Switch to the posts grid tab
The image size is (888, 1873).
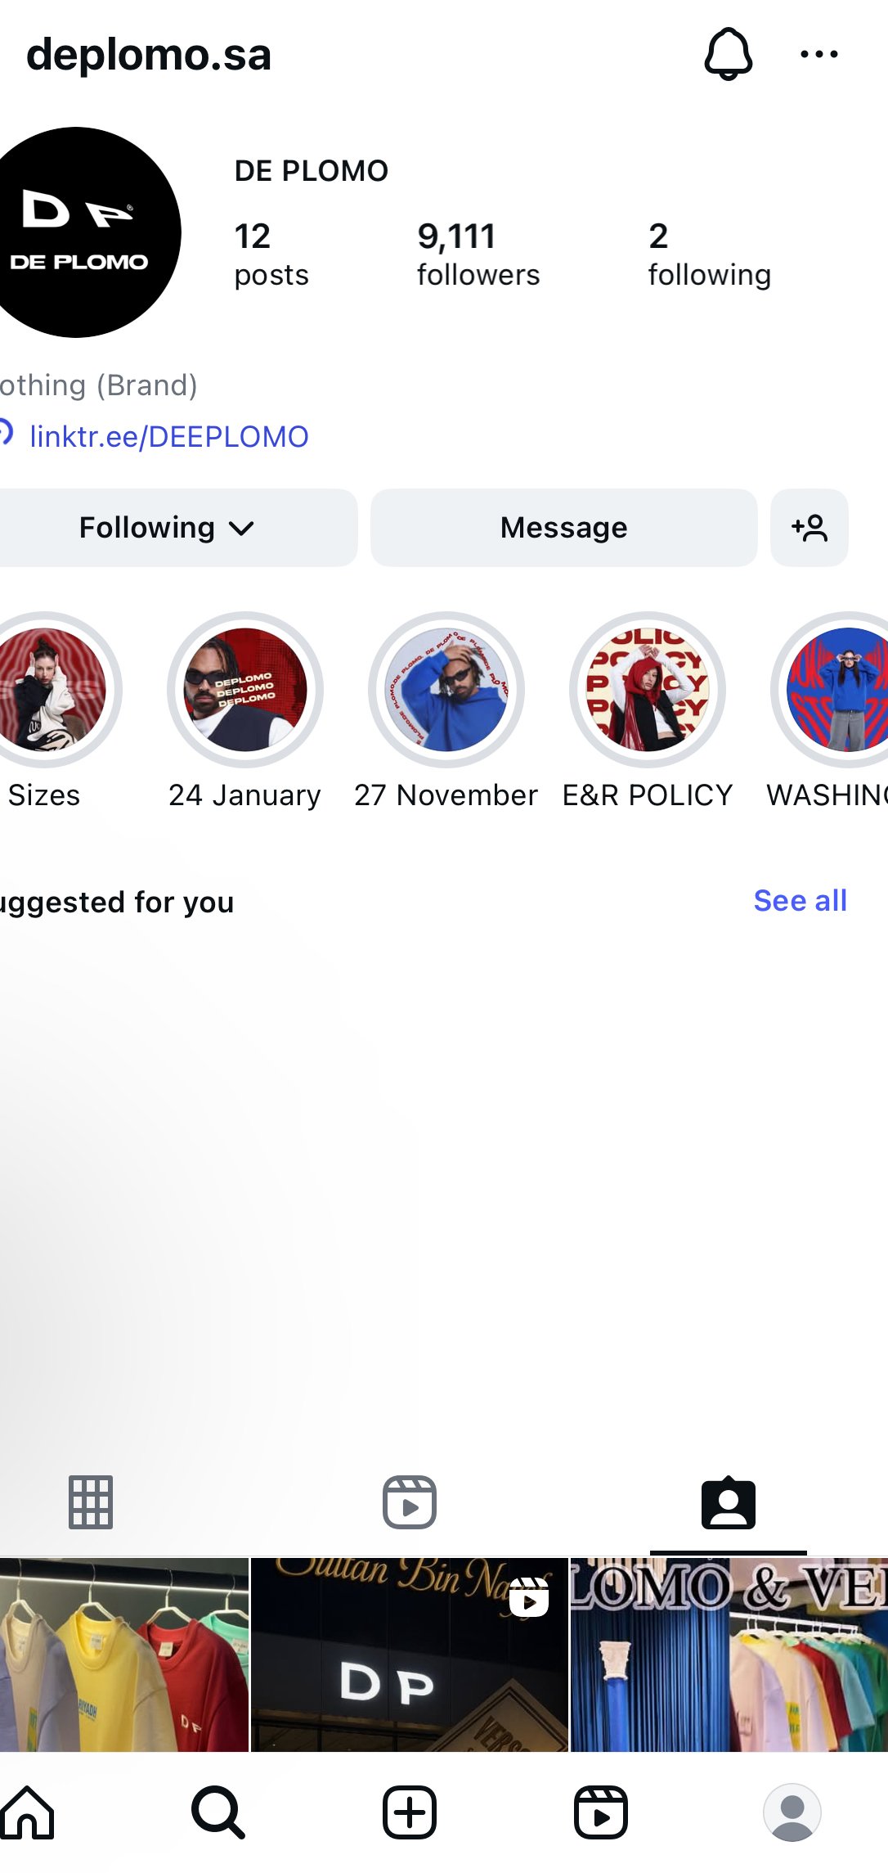[91, 1502]
